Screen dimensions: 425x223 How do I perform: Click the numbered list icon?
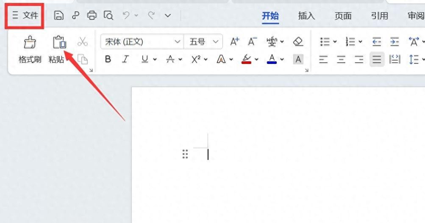coord(350,41)
